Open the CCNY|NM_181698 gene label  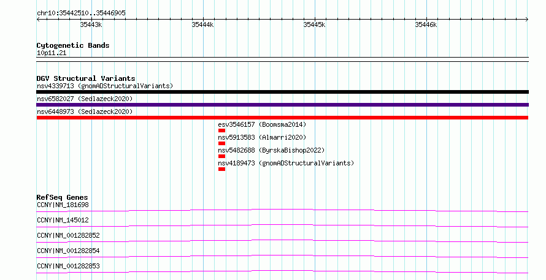point(63,205)
